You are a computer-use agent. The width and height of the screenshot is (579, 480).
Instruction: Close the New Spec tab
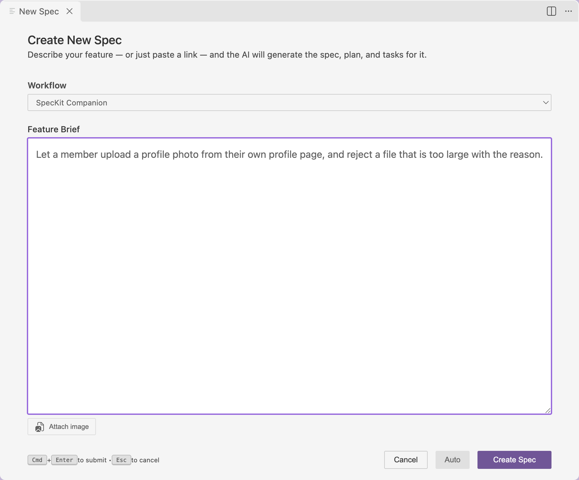point(69,11)
